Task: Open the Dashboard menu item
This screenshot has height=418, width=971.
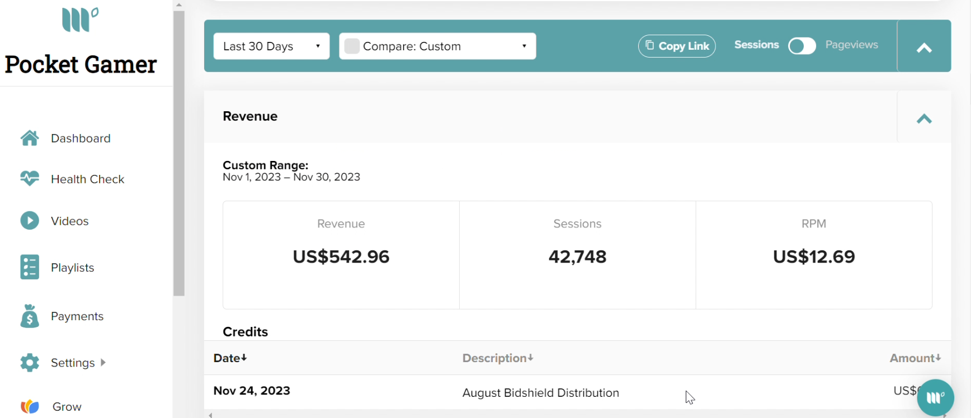Action: [81, 138]
